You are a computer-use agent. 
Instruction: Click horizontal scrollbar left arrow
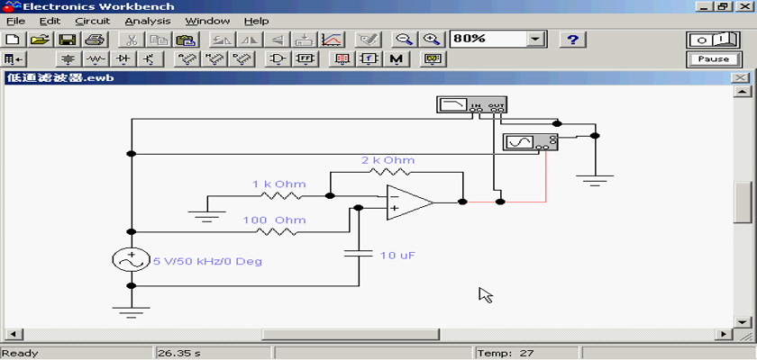[x=13, y=334]
